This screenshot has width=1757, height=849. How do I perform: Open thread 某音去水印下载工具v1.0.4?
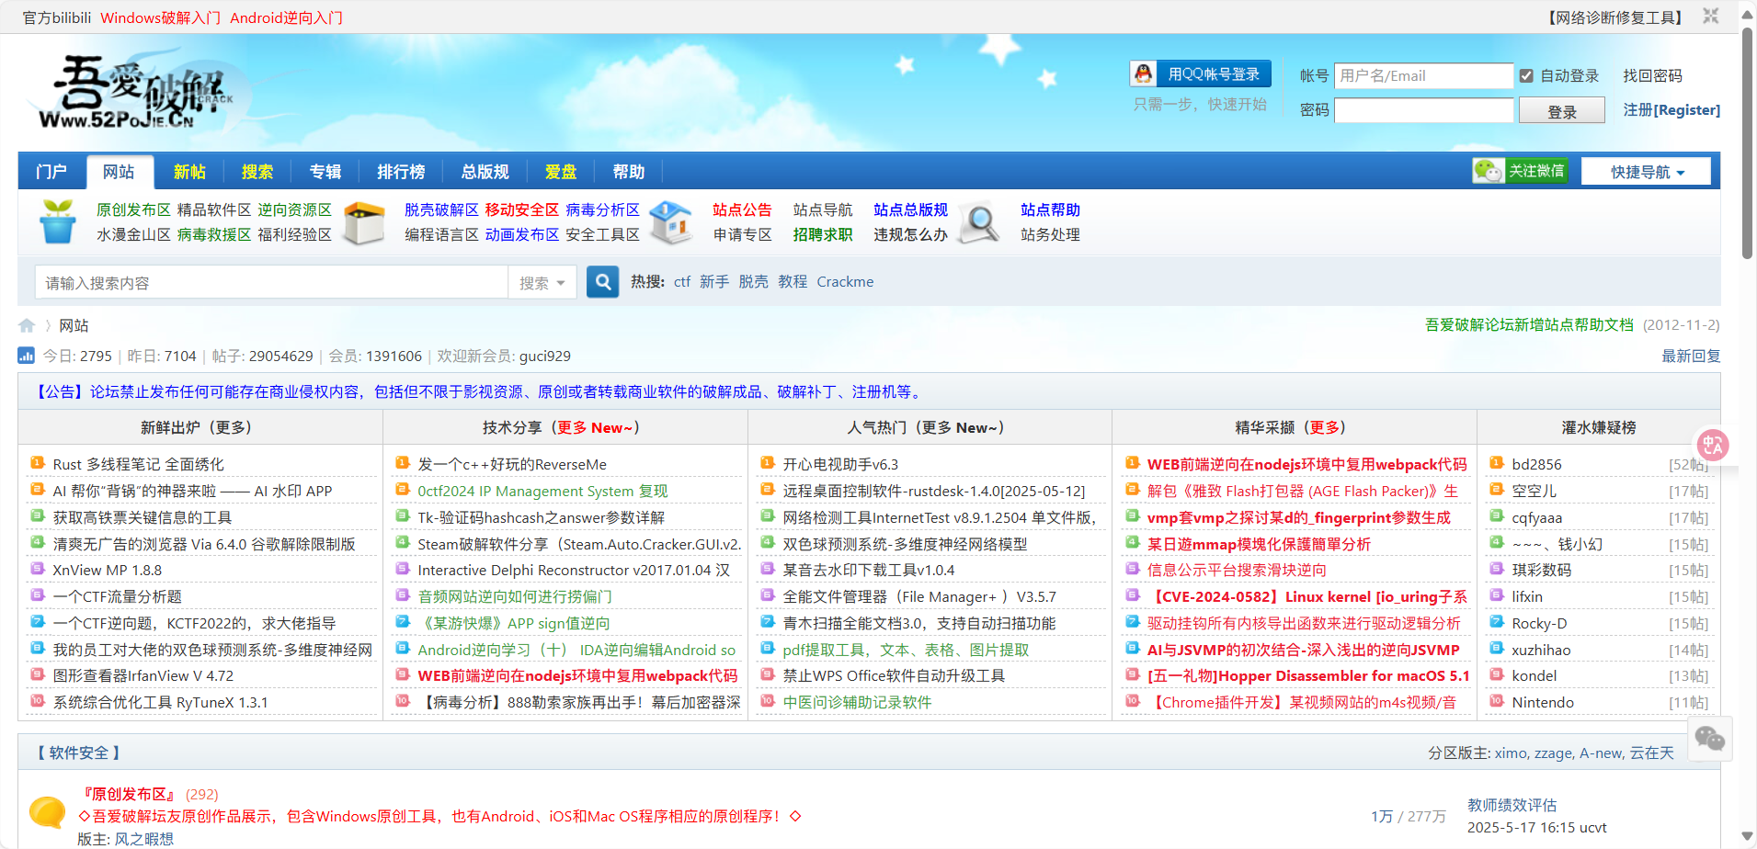tap(869, 570)
